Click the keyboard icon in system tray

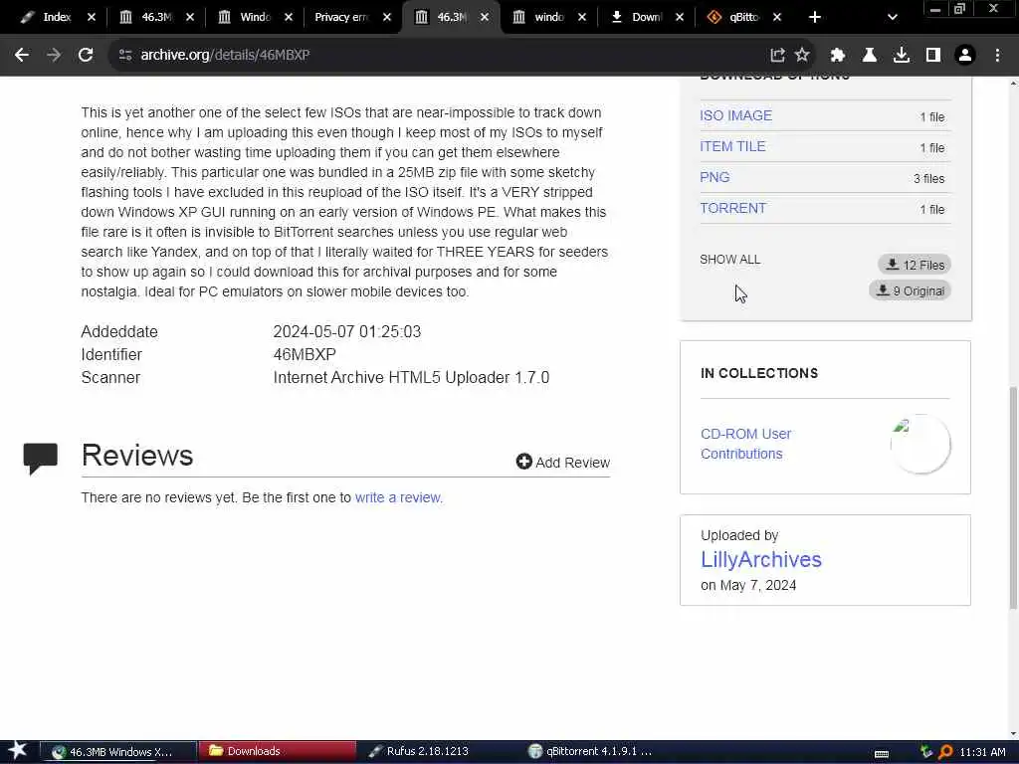(882, 753)
